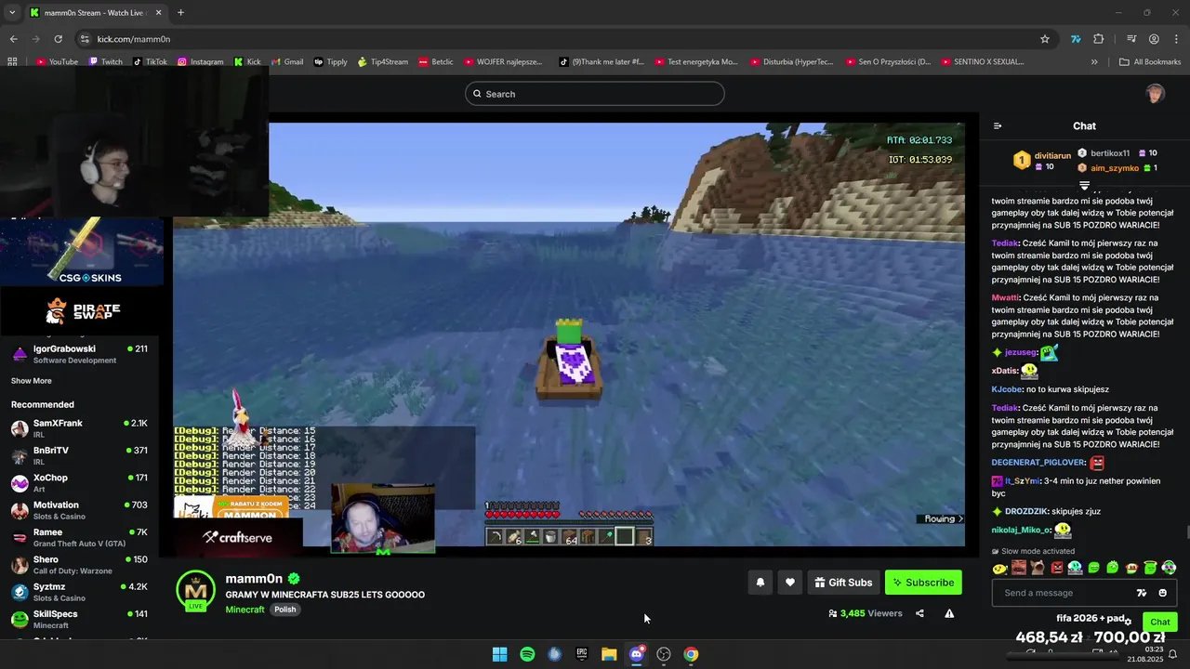Viewport: 1190px width, 669px height.
Task: Toggle stream notifications bell
Action: (760, 583)
